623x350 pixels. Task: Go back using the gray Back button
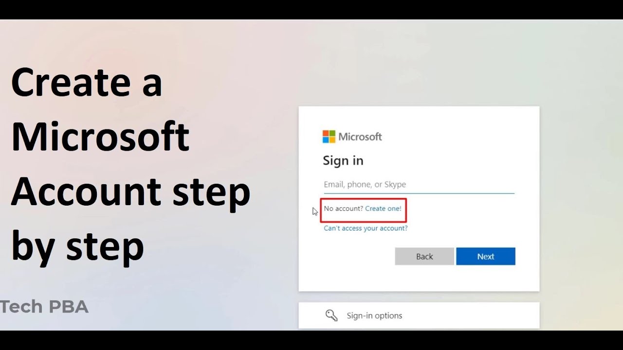coord(424,256)
